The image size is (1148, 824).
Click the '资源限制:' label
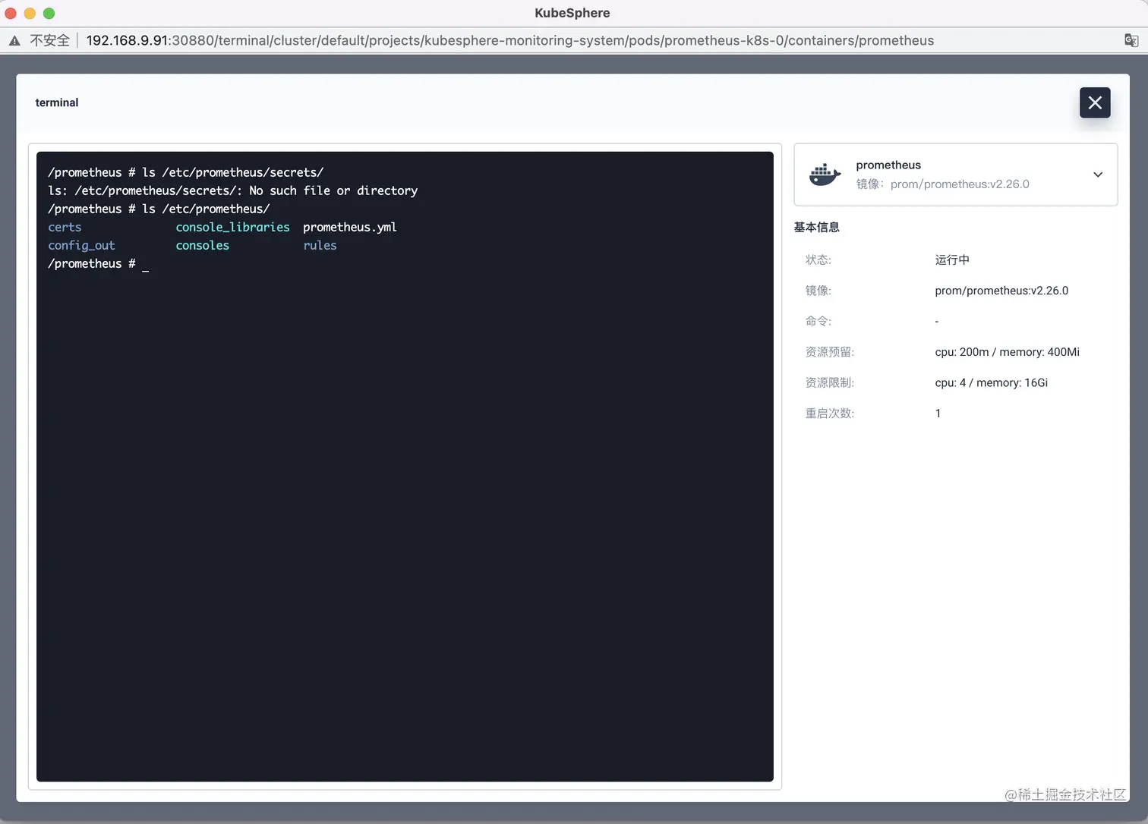pyautogui.click(x=830, y=382)
